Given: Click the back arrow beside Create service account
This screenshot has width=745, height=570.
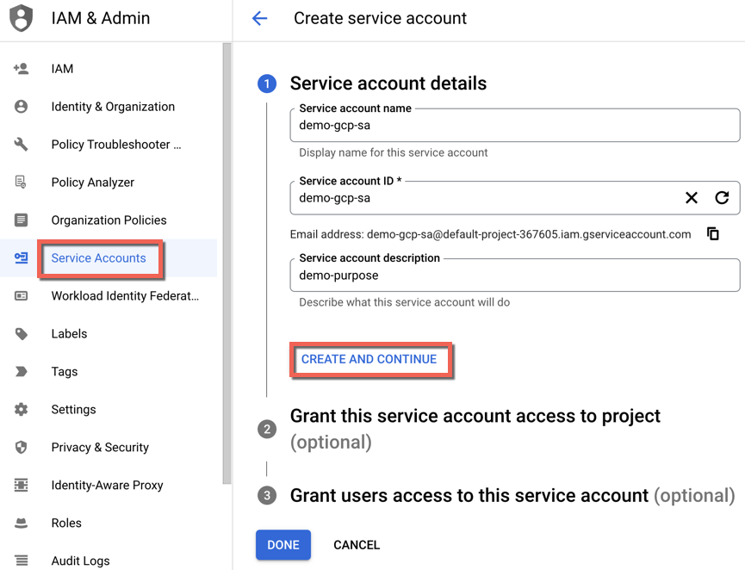Looking at the screenshot, I should (259, 19).
